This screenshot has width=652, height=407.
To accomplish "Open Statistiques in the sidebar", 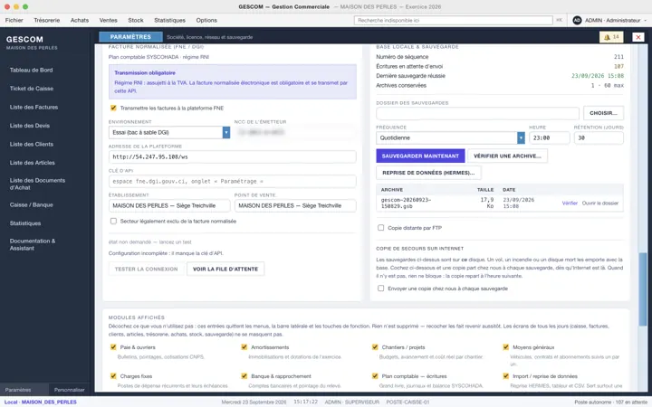I will [x=25, y=223].
